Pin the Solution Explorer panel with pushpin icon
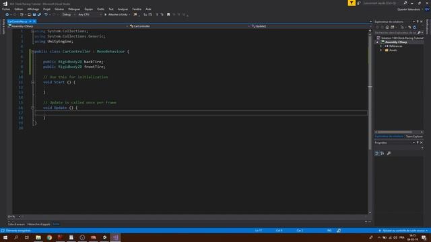 (x=418, y=22)
